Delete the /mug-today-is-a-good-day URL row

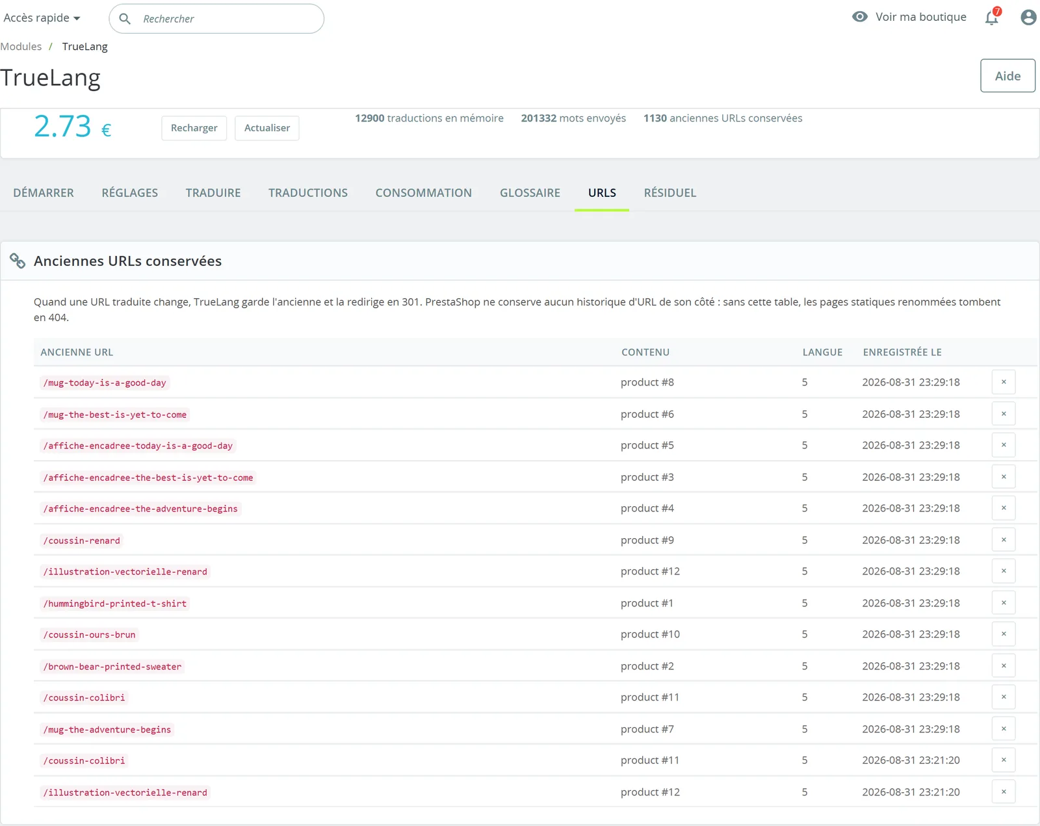click(1004, 382)
